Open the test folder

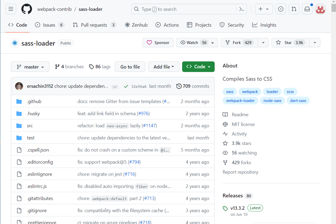coord(31,138)
